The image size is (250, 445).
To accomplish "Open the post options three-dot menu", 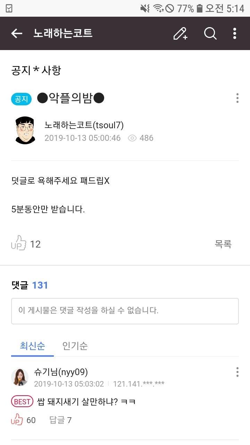I will (237, 98).
